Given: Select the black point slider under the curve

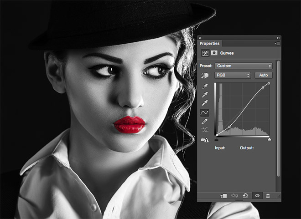Looking at the screenshot, I should click(217, 139).
